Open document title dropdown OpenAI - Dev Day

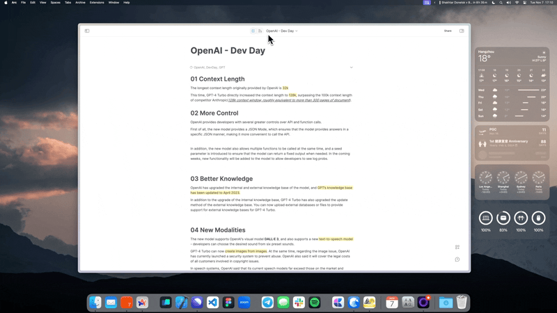click(282, 31)
